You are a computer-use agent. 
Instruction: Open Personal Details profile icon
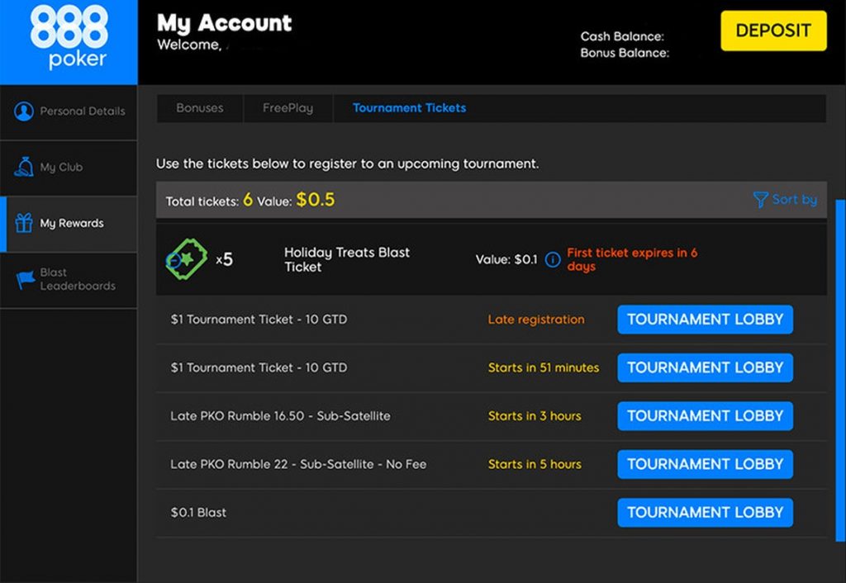click(x=24, y=111)
